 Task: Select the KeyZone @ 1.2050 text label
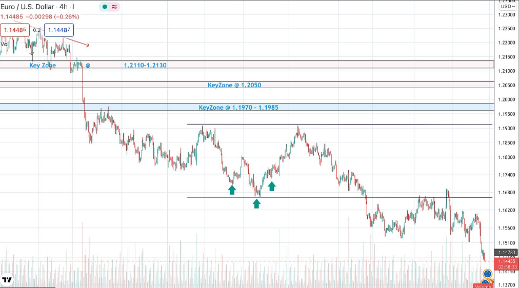[234, 85]
